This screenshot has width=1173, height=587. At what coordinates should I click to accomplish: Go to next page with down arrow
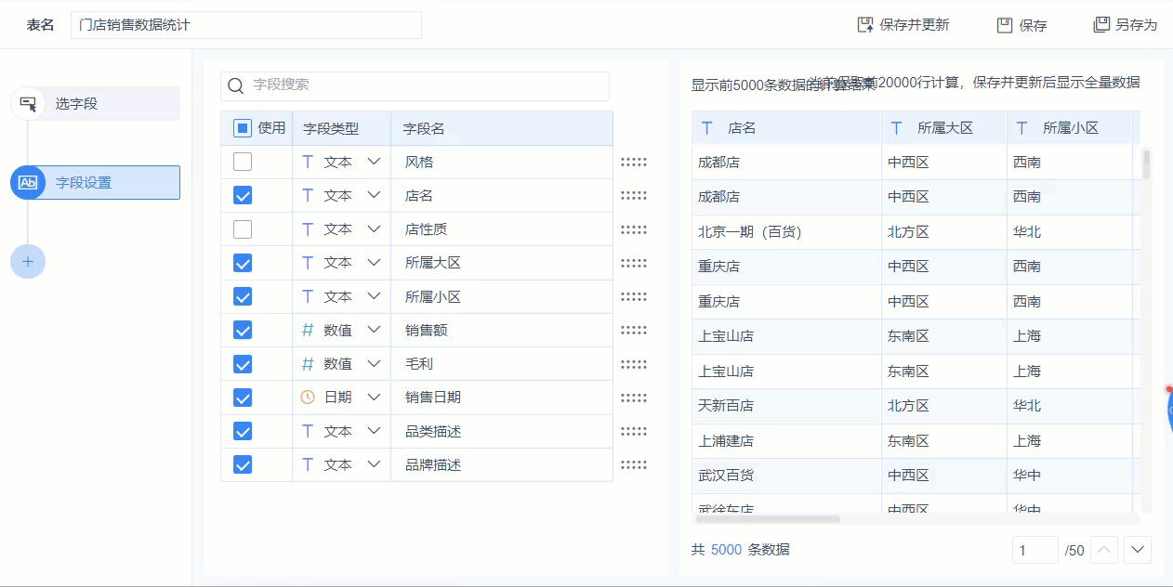[1138, 550]
